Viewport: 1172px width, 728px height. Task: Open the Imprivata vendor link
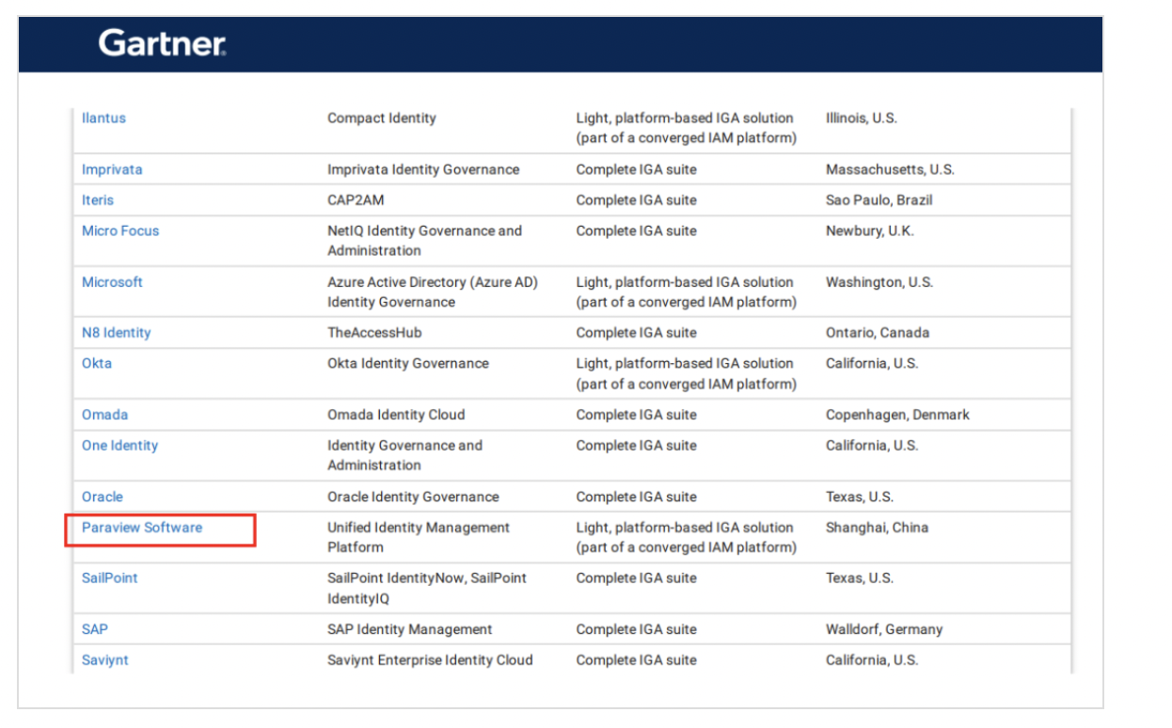pos(112,169)
